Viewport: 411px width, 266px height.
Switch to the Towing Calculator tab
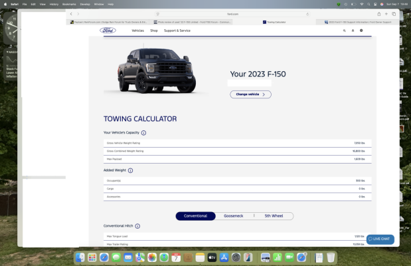click(274, 23)
